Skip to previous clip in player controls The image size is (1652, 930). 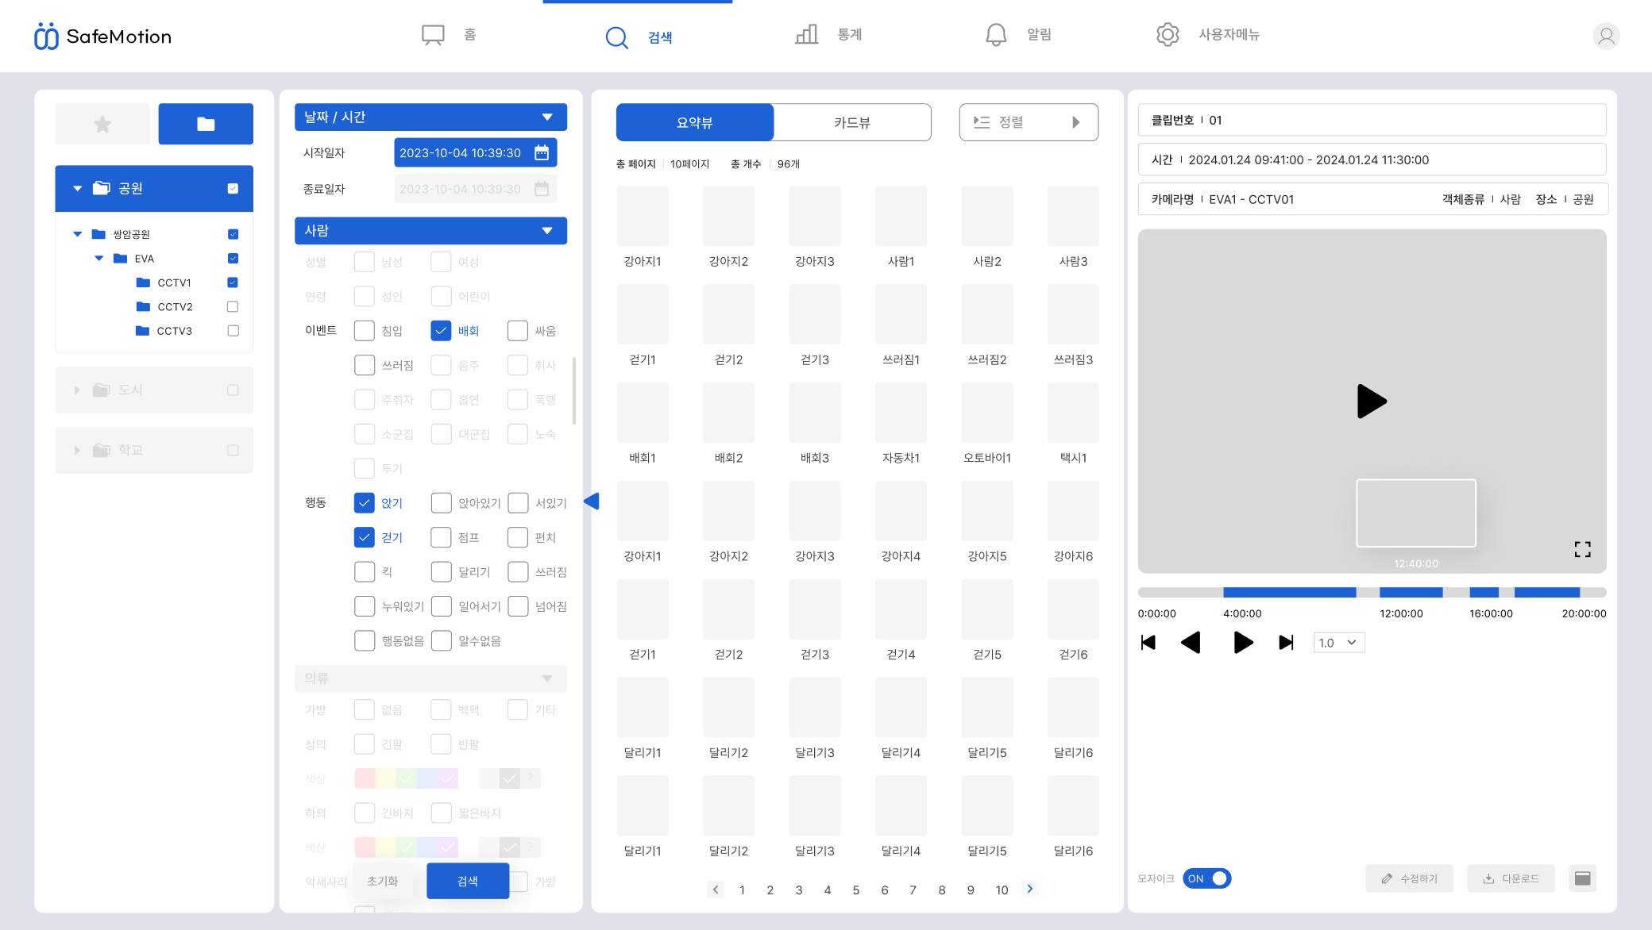[1148, 643]
